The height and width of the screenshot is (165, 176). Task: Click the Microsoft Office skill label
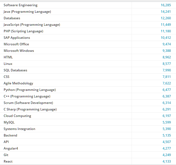pos(16,44)
